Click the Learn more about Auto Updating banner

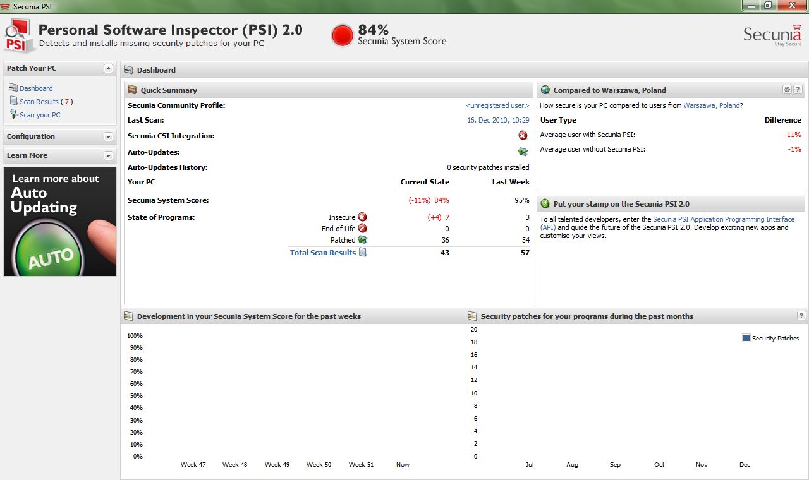(x=60, y=222)
